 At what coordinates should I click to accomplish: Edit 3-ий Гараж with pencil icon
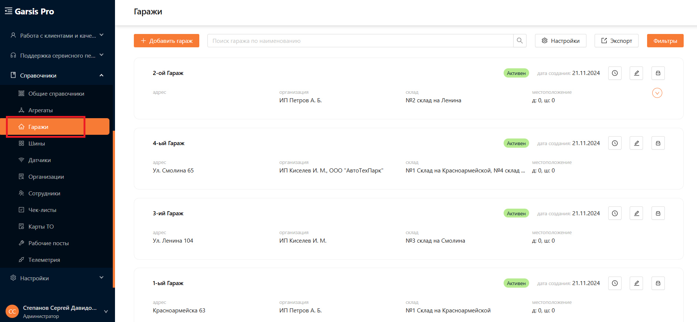(x=636, y=213)
